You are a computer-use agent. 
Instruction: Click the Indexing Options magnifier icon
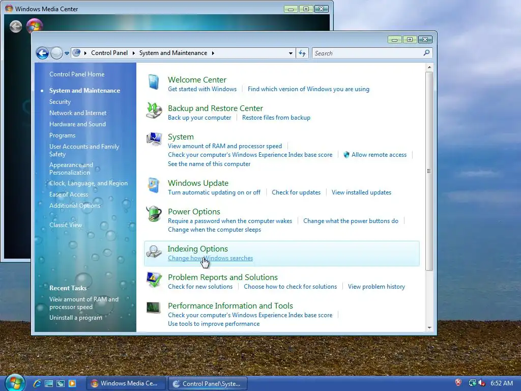coord(154,252)
